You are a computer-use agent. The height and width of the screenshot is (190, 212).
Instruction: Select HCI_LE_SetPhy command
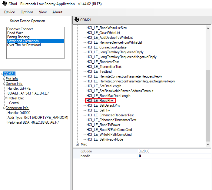click(98, 110)
